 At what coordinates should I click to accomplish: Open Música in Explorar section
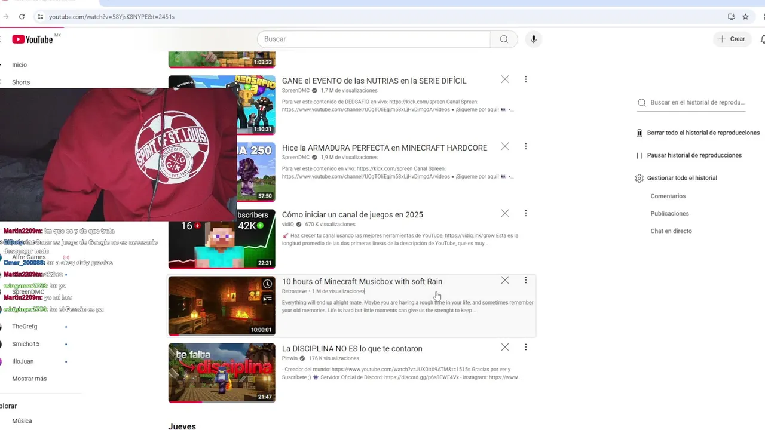pos(22,421)
